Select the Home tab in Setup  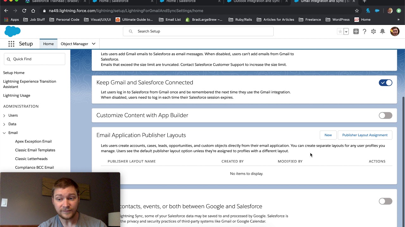[x=48, y=44]
